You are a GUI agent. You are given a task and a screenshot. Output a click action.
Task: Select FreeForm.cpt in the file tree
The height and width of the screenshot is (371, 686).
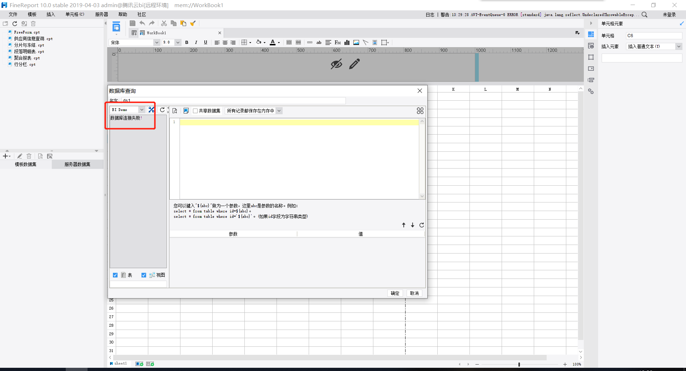tap(27, 32)
